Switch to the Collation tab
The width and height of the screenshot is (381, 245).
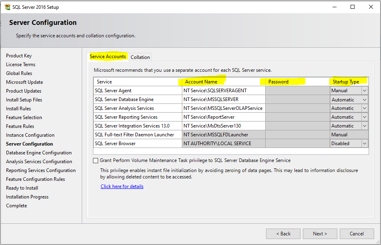140,57
